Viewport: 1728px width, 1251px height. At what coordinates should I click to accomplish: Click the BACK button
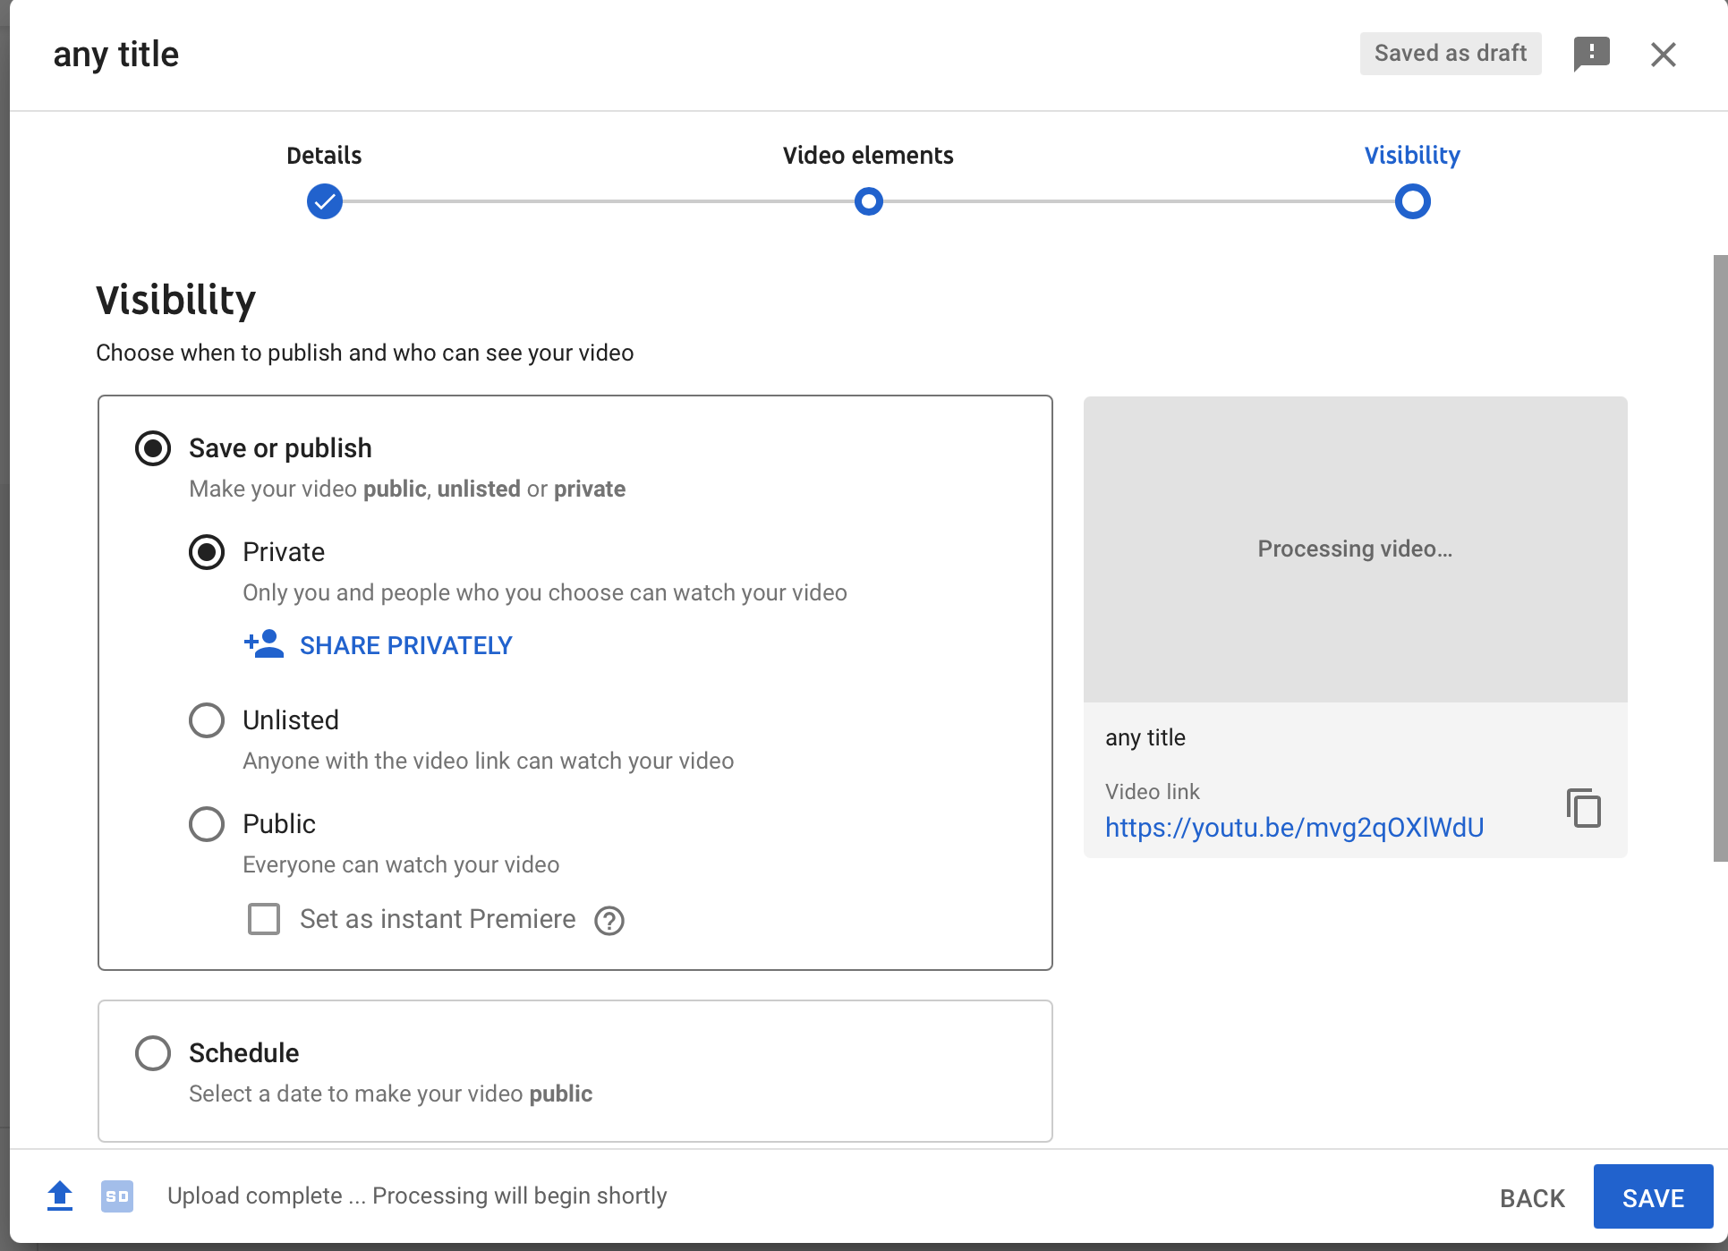pyautogui.click(x=1532, y=1198)
